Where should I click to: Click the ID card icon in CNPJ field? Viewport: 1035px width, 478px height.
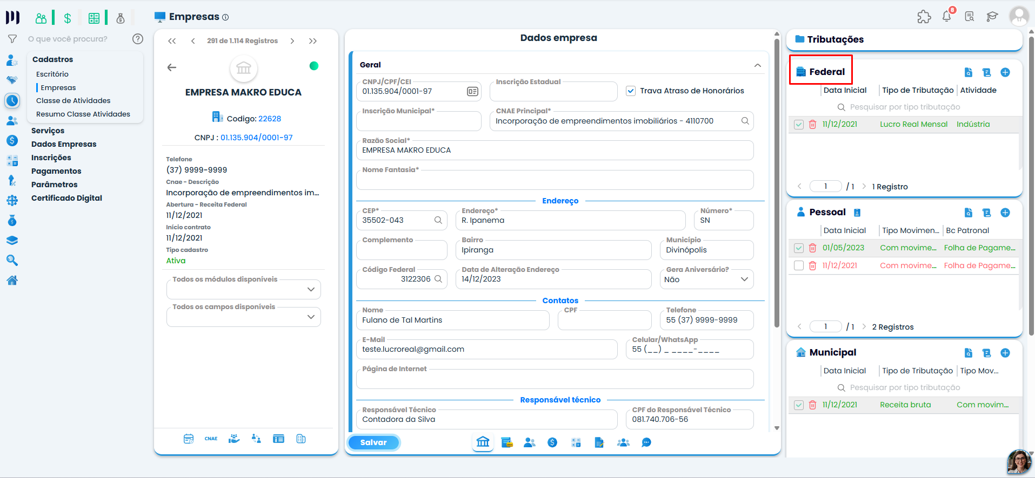[x=472, y=92]
